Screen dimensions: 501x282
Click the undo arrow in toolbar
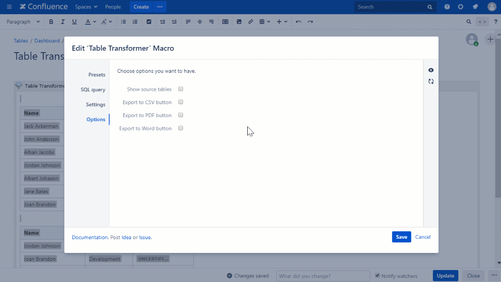tap(299, 22)
